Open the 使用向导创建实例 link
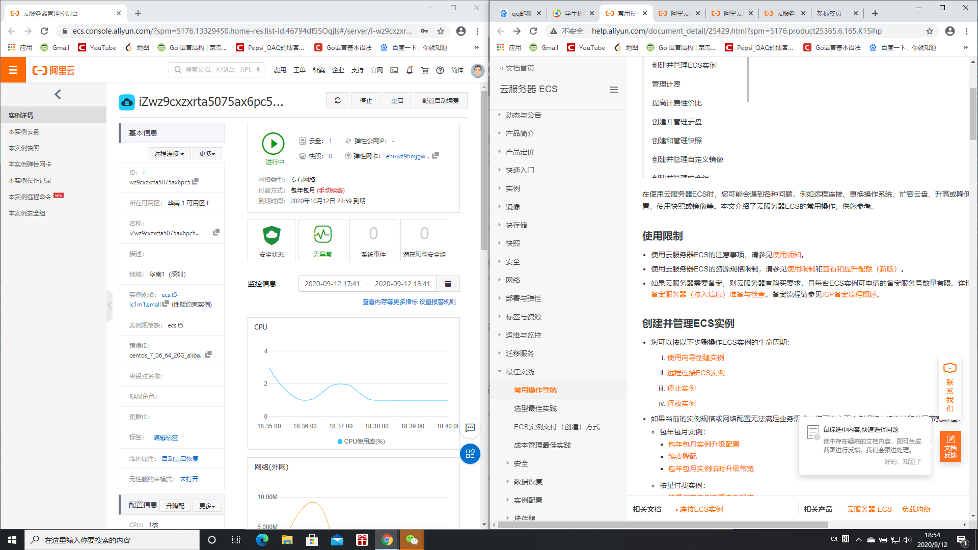Viewport: 978px width, 550px height. (x=694, y=358)
